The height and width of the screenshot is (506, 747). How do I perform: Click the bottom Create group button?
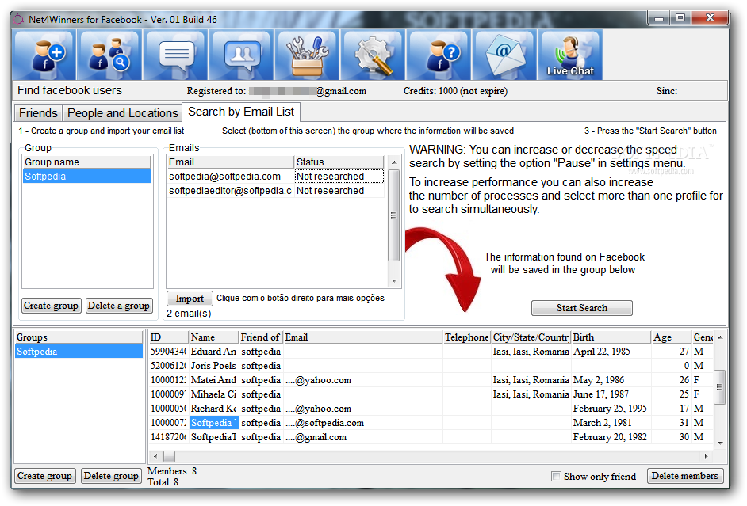[44, 476]
